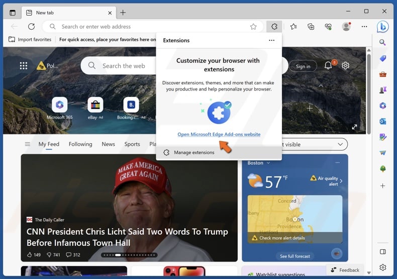
Task: Open the content visibility dropdown
Action: coord(315,144)
